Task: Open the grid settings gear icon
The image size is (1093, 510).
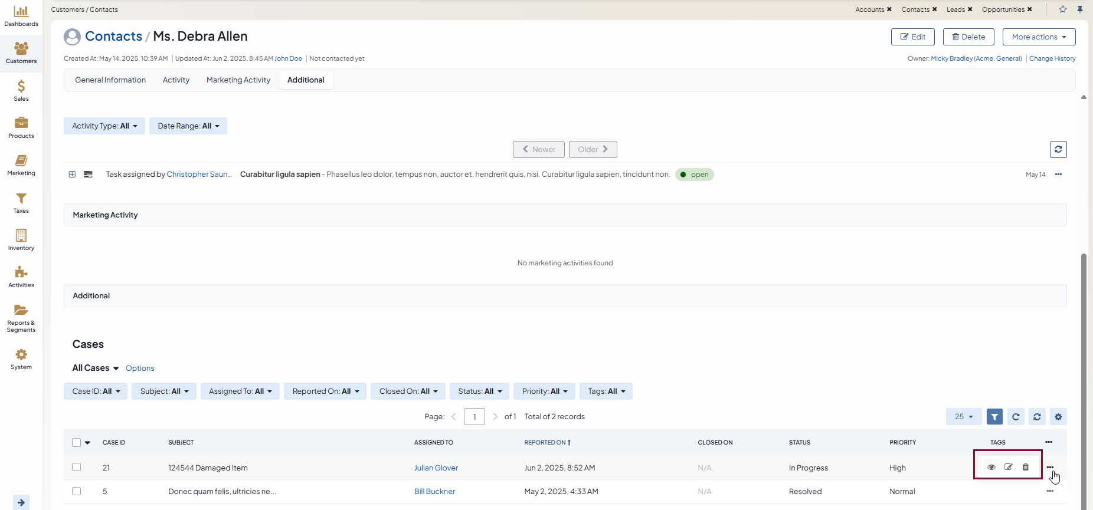Action: (x=1058, y=417)
